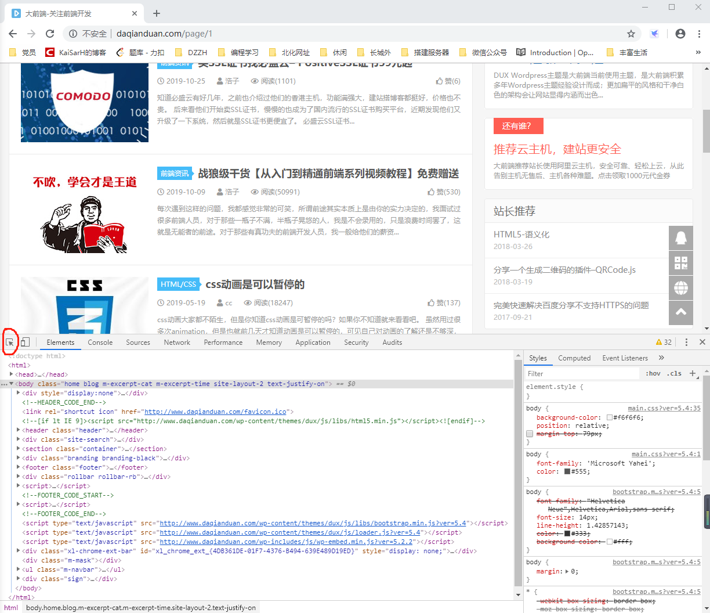Expand the margin shorthand triangle in Styles

567,571
